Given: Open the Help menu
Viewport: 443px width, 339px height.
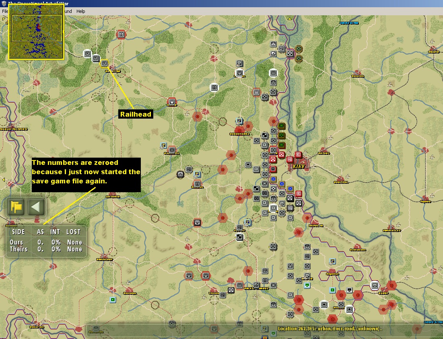Looking at the screenshot, I should 80,11.
